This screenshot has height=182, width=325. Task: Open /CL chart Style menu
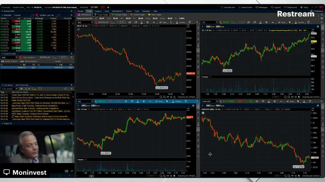point(281,22)
